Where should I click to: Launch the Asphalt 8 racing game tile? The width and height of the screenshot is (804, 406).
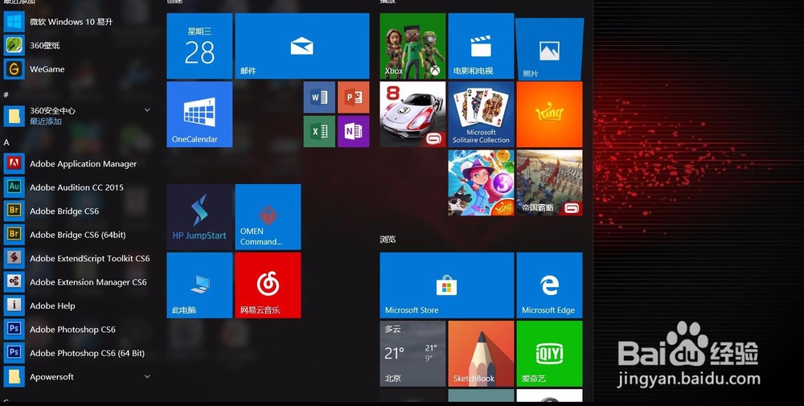click(x=412, y=114)
